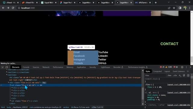Add a new style rule

tap(180, 75)
